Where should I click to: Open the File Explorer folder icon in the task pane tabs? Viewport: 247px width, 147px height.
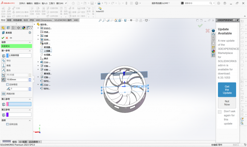(213, 43)
